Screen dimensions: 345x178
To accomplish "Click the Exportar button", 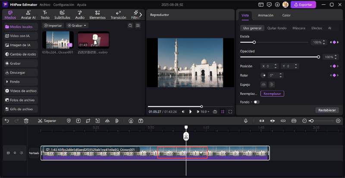I will (303, 5).
